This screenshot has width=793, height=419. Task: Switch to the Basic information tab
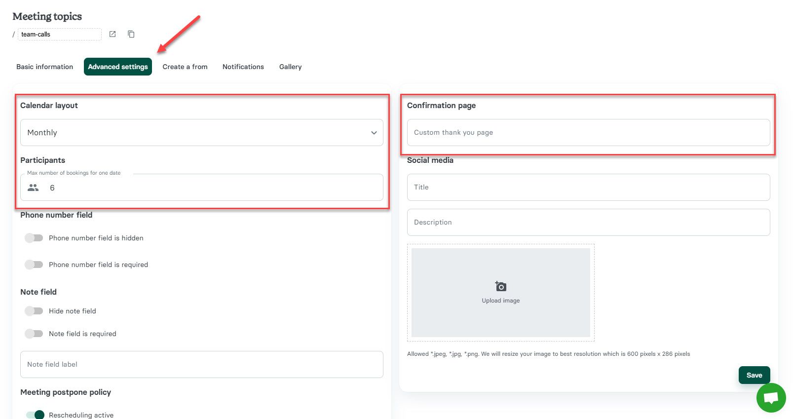pos(44,67)
